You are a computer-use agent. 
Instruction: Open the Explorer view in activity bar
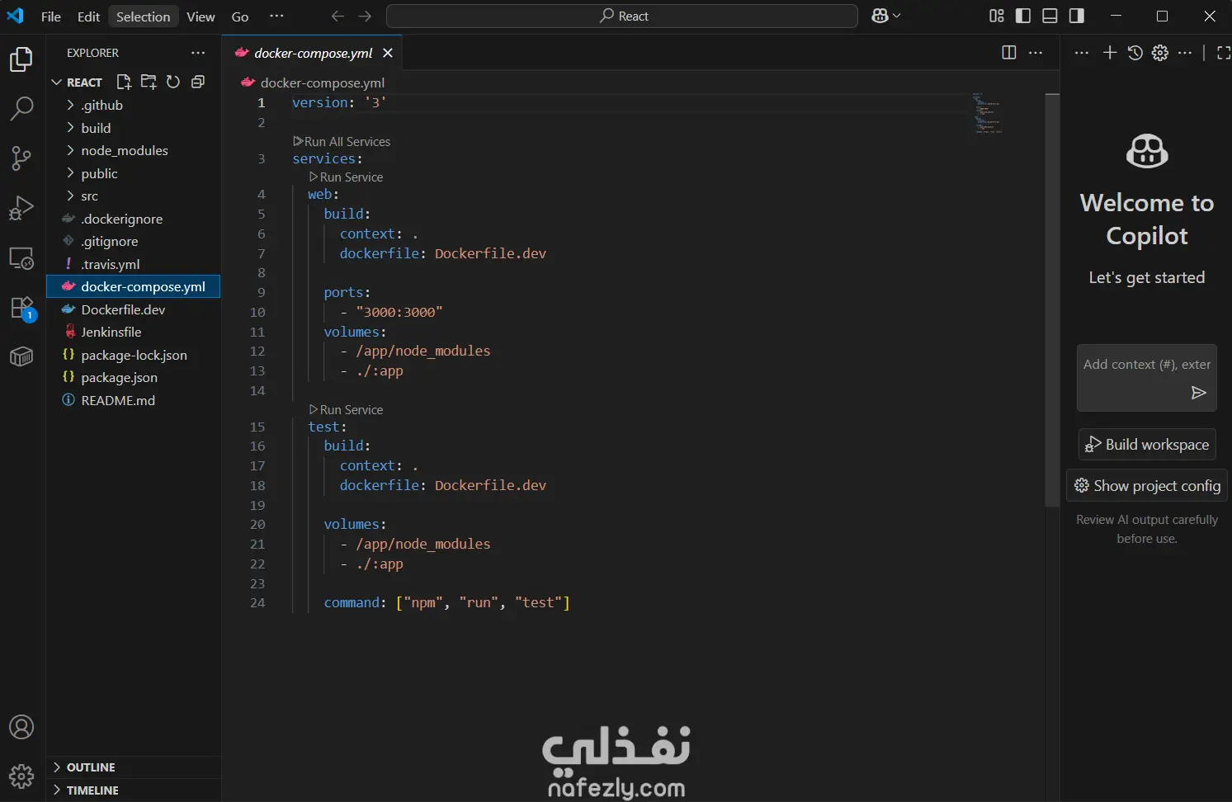coord(21,59)
